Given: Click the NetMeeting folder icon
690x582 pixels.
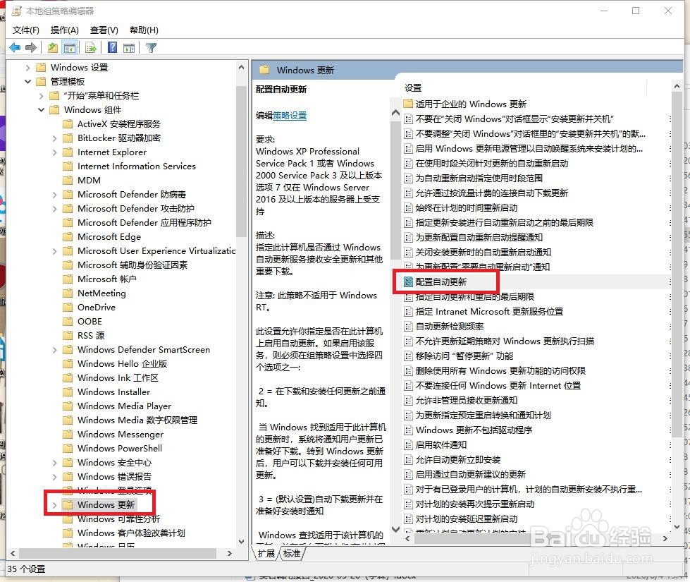Looking at the screenshot, I should click(x=68, y=293).
